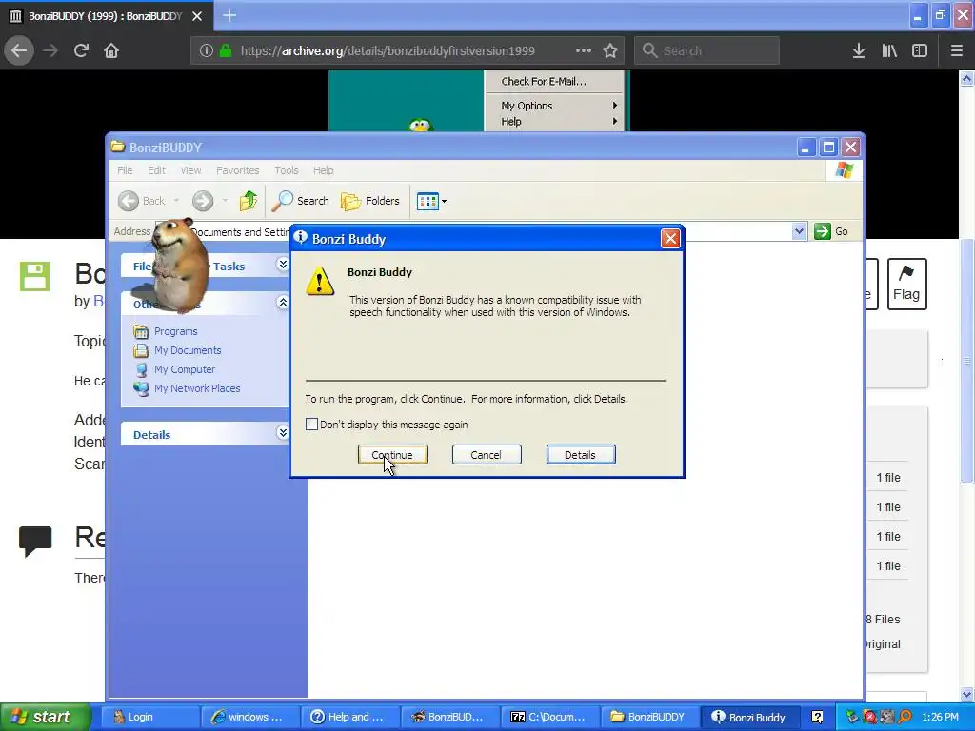The height and width of the screenshot is (731, 975).
Task: Open My Computer in Other Places
Action: (184, 369)
